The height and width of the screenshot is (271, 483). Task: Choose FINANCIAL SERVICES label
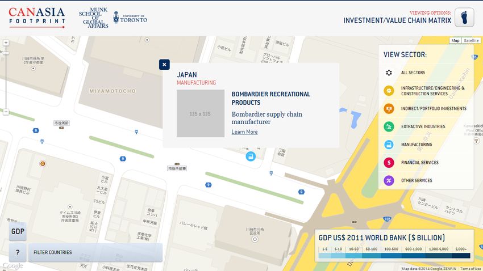419,163
